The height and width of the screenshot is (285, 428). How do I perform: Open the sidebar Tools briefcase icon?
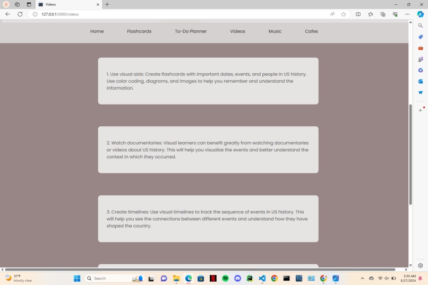click(x=421, y=48)
